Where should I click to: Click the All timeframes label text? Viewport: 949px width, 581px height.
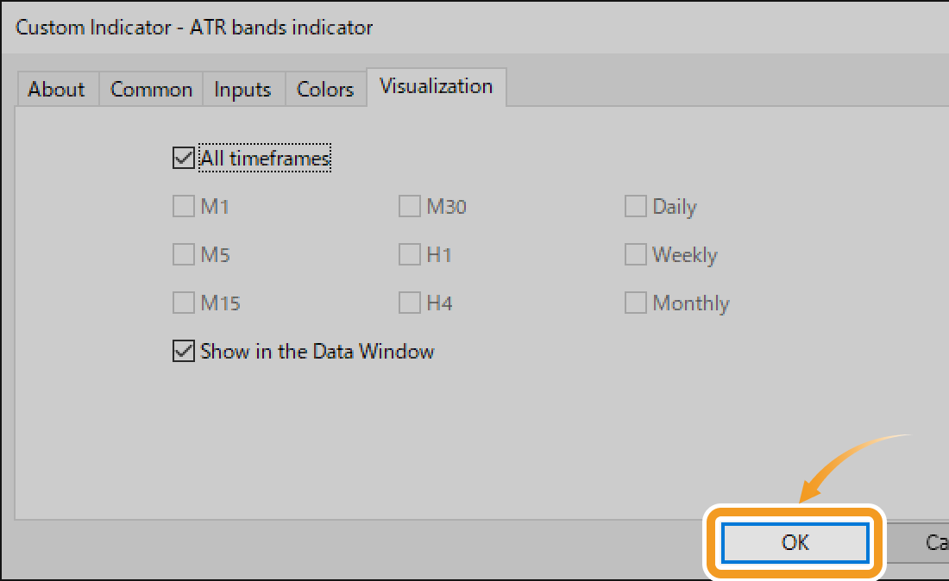click(265, 159)
